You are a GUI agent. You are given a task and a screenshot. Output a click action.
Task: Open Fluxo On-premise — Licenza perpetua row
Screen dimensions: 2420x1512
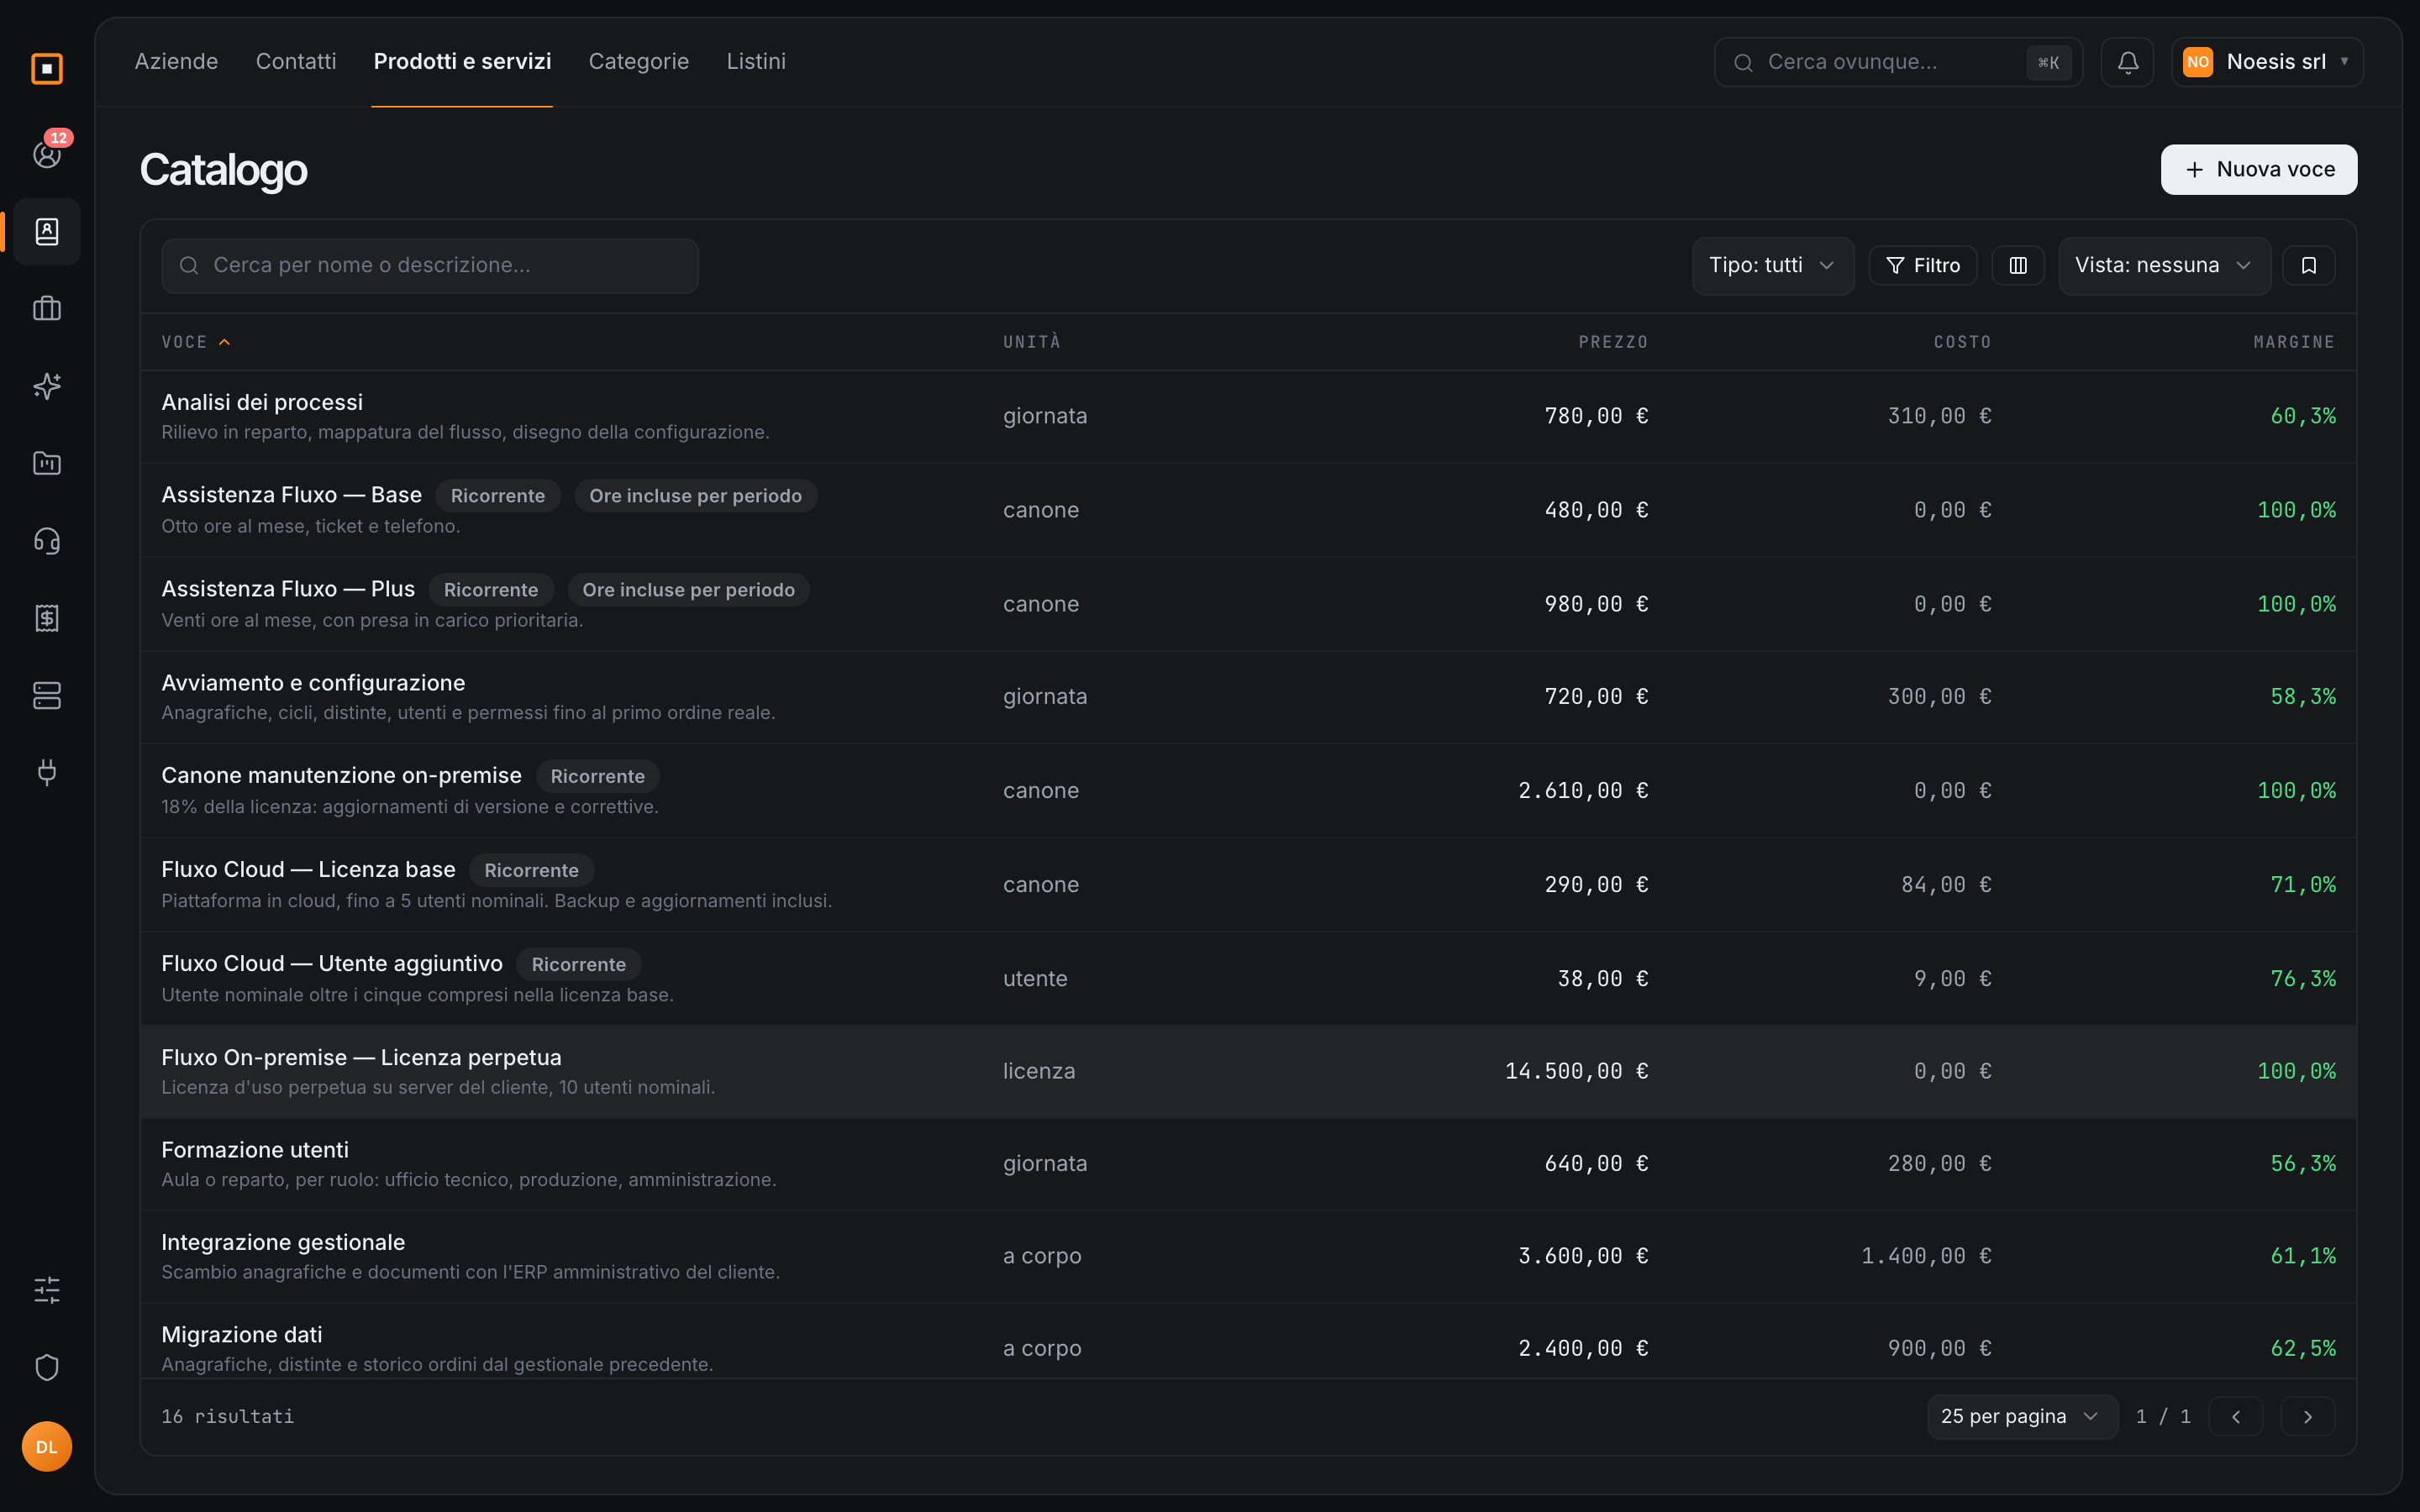[x=1248, y=1071]
